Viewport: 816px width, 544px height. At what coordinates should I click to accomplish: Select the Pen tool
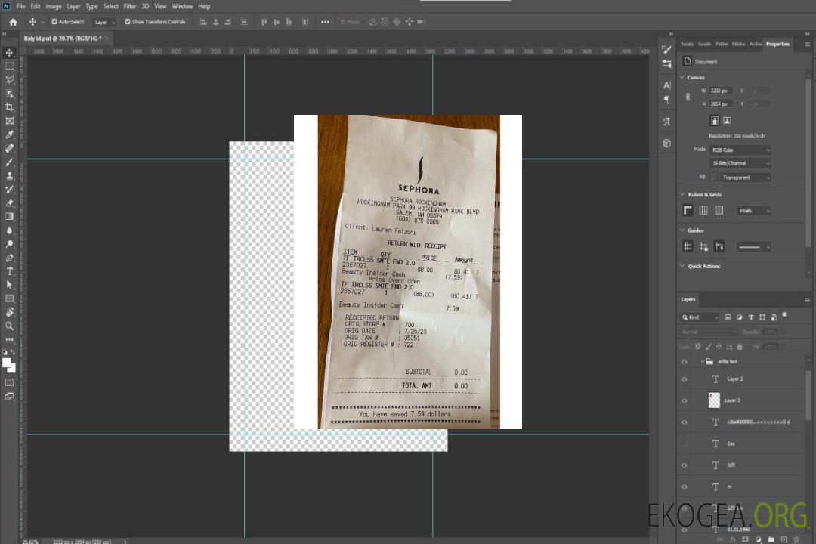point(9,258)
